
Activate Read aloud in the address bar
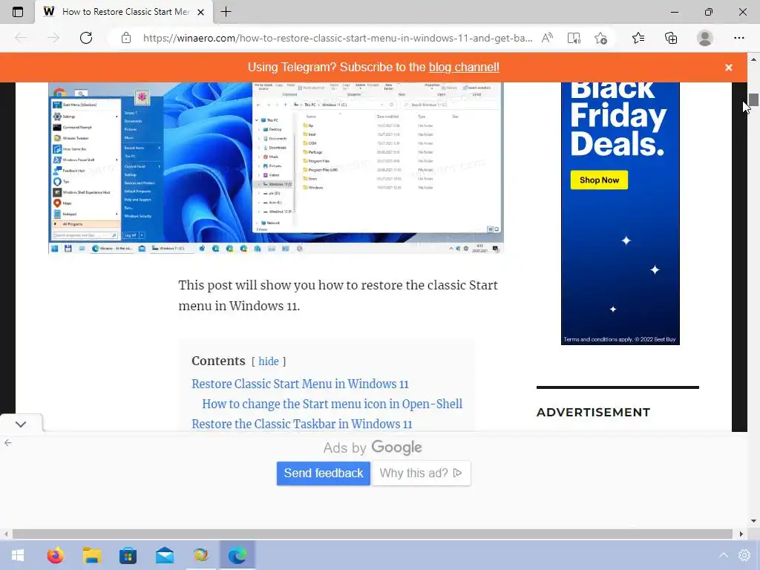pos(547,38)
